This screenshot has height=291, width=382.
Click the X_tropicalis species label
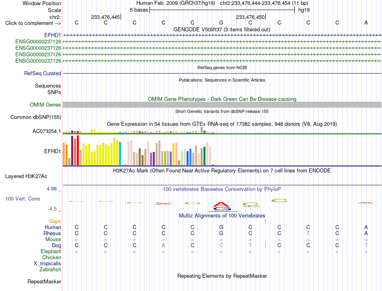click(x=47, y=264)
